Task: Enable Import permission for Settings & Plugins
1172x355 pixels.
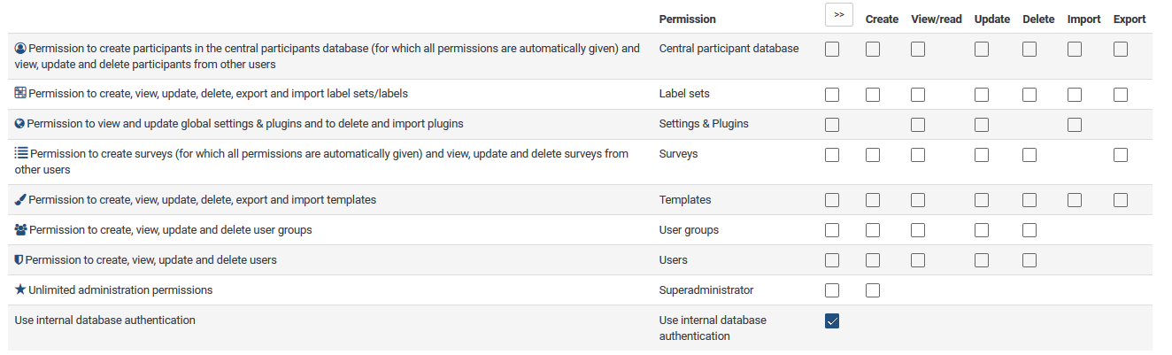Action: coord(1075,125)
